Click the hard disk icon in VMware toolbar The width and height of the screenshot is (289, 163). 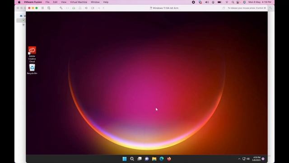tap(74, 8)
